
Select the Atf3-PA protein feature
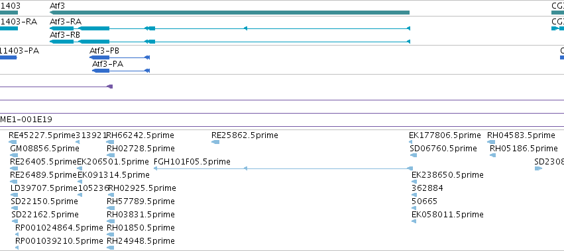point(121,71)
